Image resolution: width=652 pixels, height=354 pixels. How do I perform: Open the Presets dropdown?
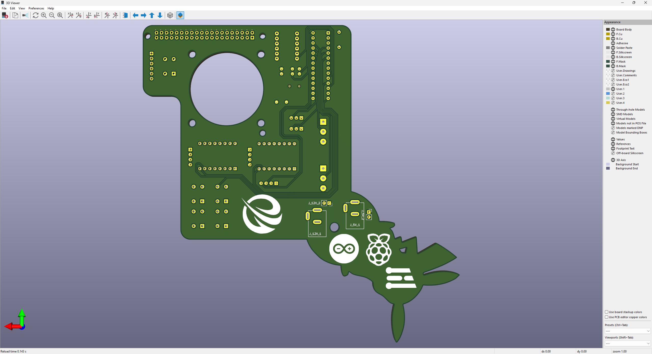tap(628, 331)
